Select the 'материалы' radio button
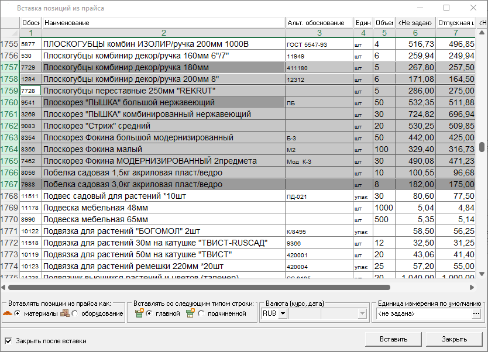The height and width of the screenshot is (352, 488). click(17, 313)
